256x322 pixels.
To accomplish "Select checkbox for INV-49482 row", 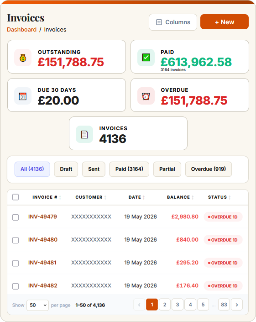I will (16, 286).
